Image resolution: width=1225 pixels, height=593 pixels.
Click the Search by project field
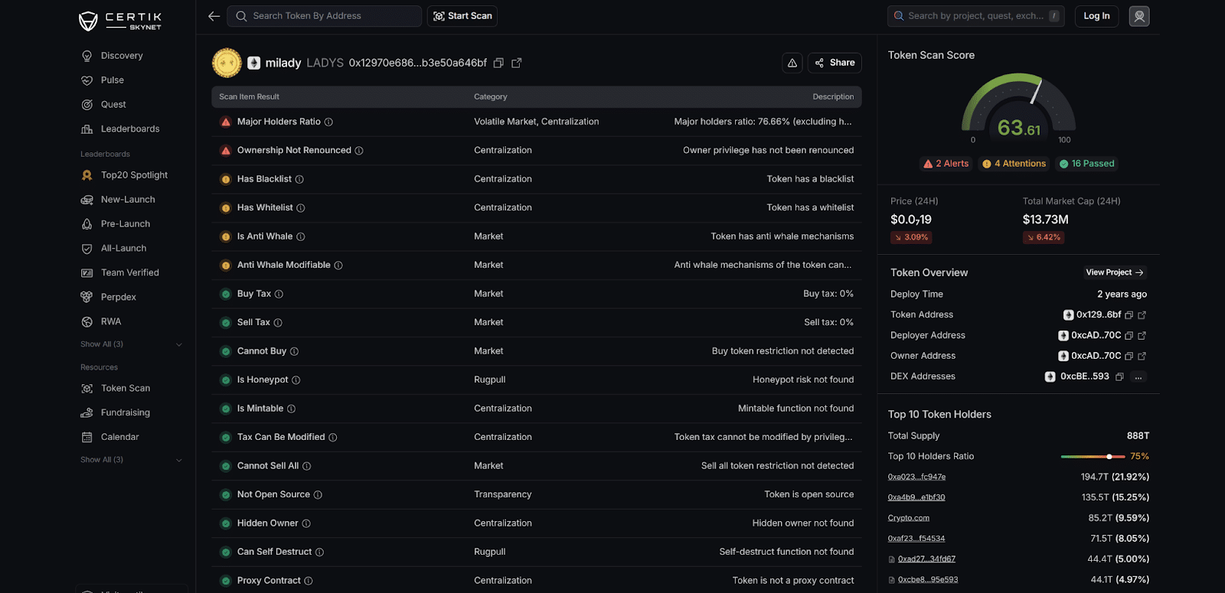pos(976,16)
